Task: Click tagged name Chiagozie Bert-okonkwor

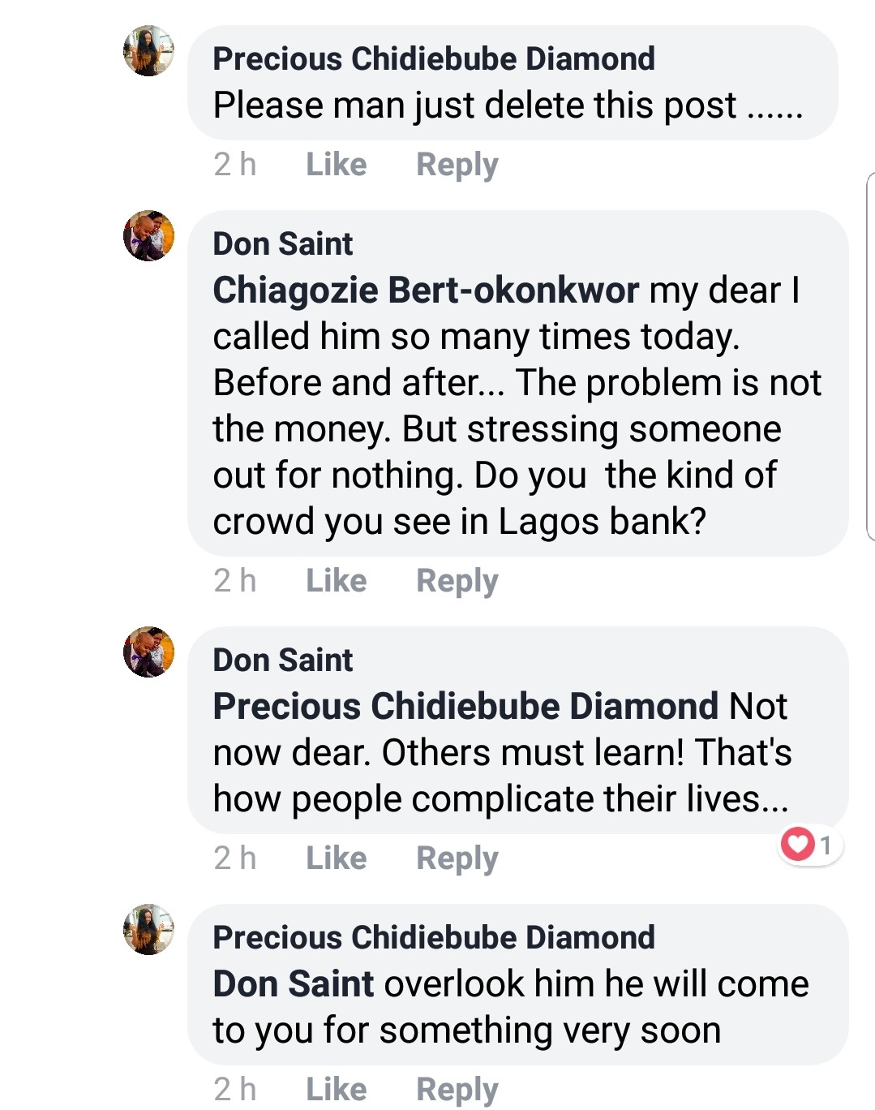Action: click(x=426, y=290)
